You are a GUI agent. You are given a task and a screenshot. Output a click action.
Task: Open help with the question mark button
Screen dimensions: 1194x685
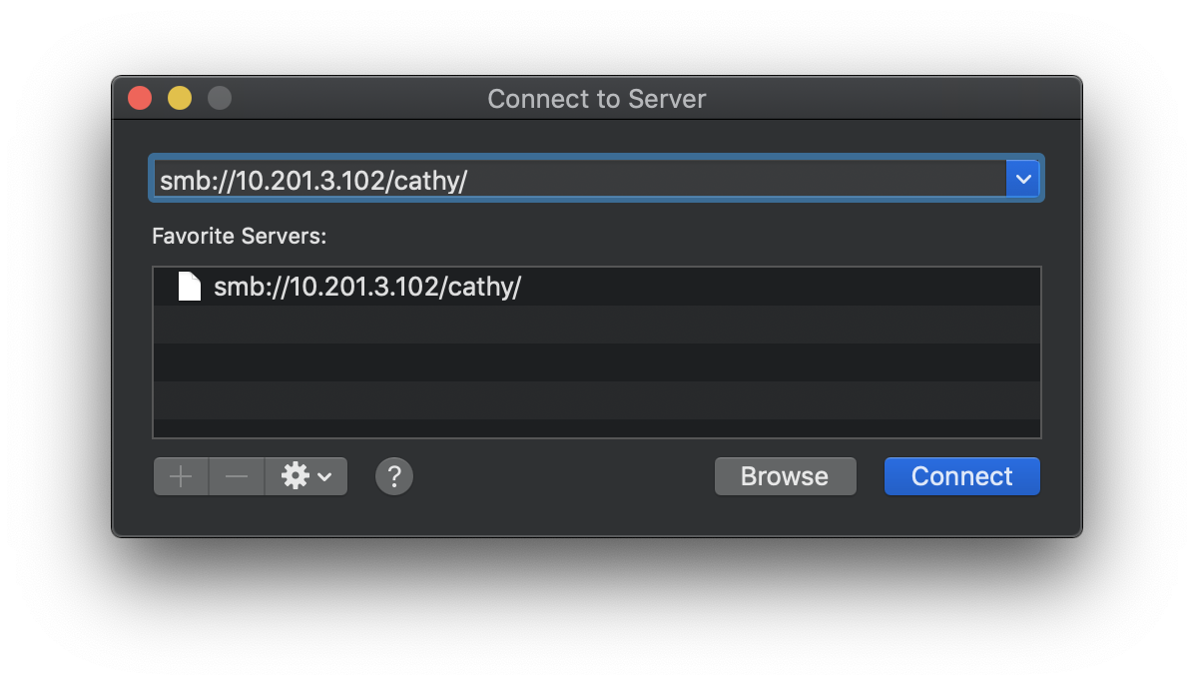pyautogui.click(x=394, y=476)
